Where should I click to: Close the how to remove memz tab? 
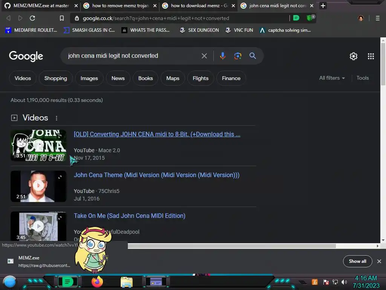(155, 5)
